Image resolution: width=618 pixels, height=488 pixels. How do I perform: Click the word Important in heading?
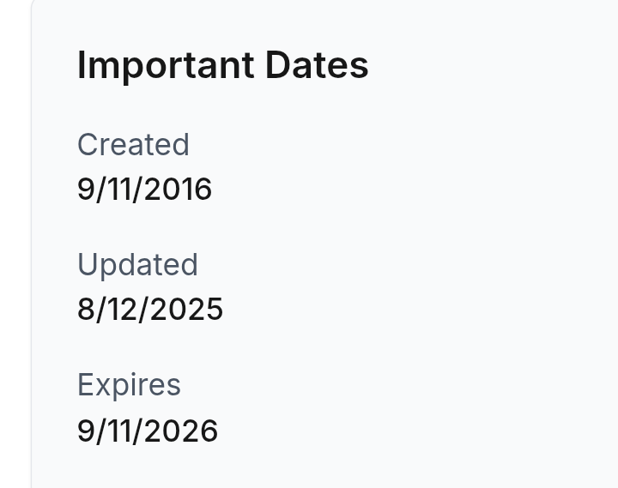[166, 66]
